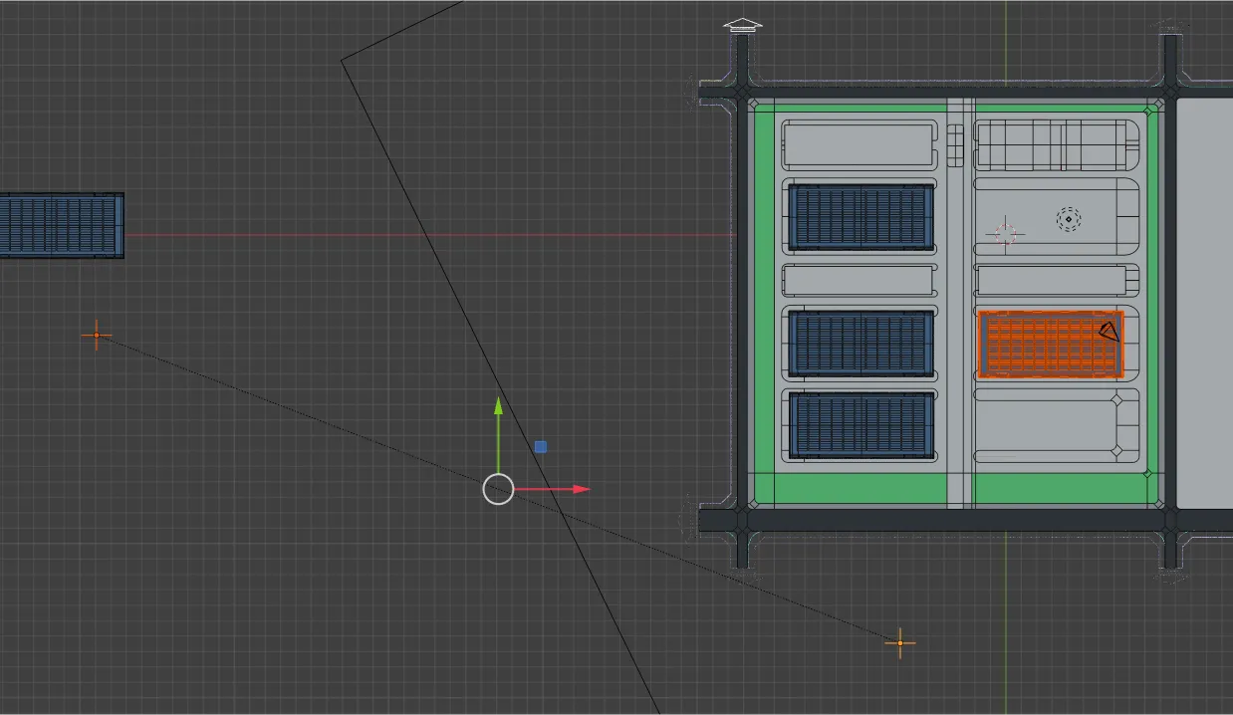Select the crosshair empty at the dotted line's lower-right end
Screen dimensions: 1233x715
coord(900,643)
